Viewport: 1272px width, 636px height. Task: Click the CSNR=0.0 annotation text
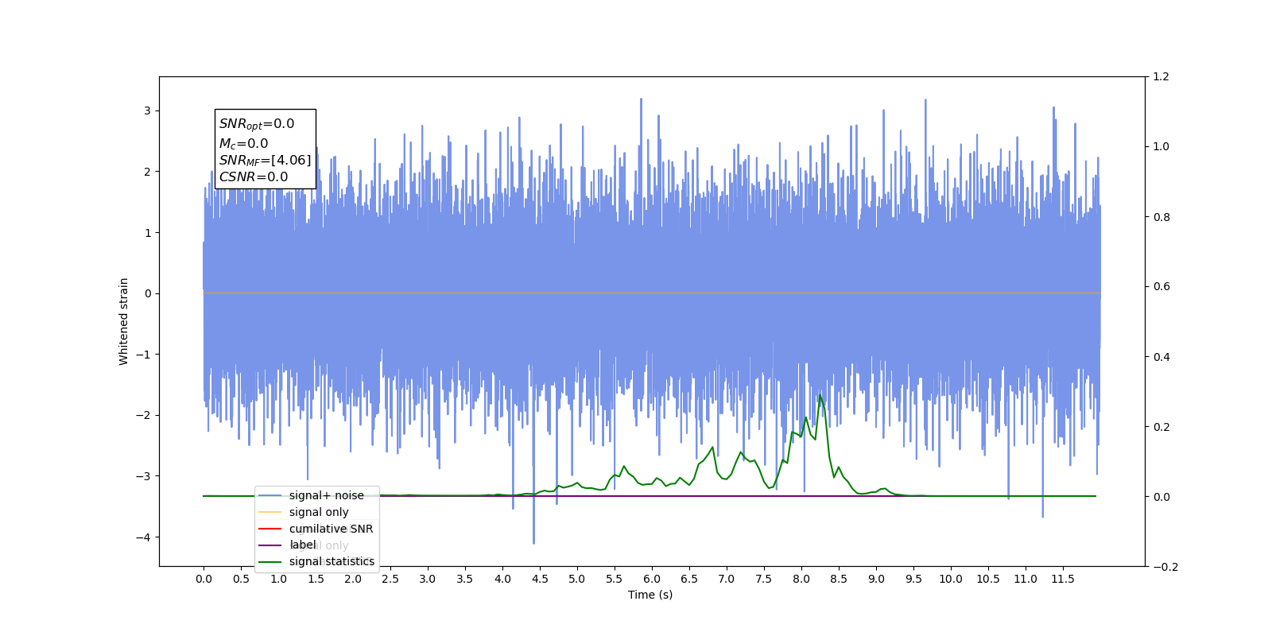(254, 177)
